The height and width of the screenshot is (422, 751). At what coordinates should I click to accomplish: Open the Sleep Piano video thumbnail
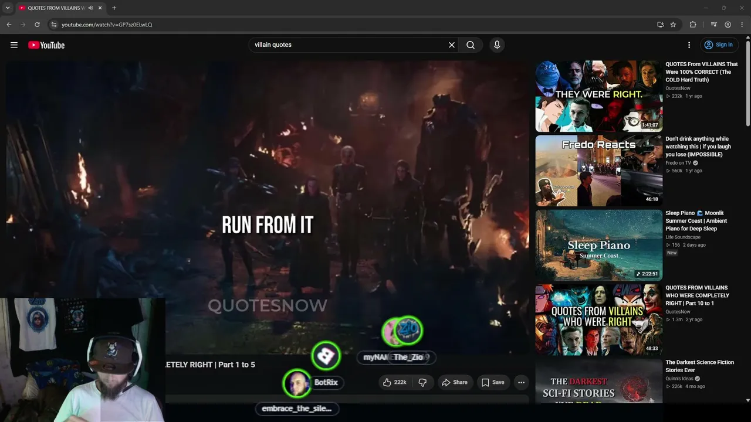(x=598, y=245)
